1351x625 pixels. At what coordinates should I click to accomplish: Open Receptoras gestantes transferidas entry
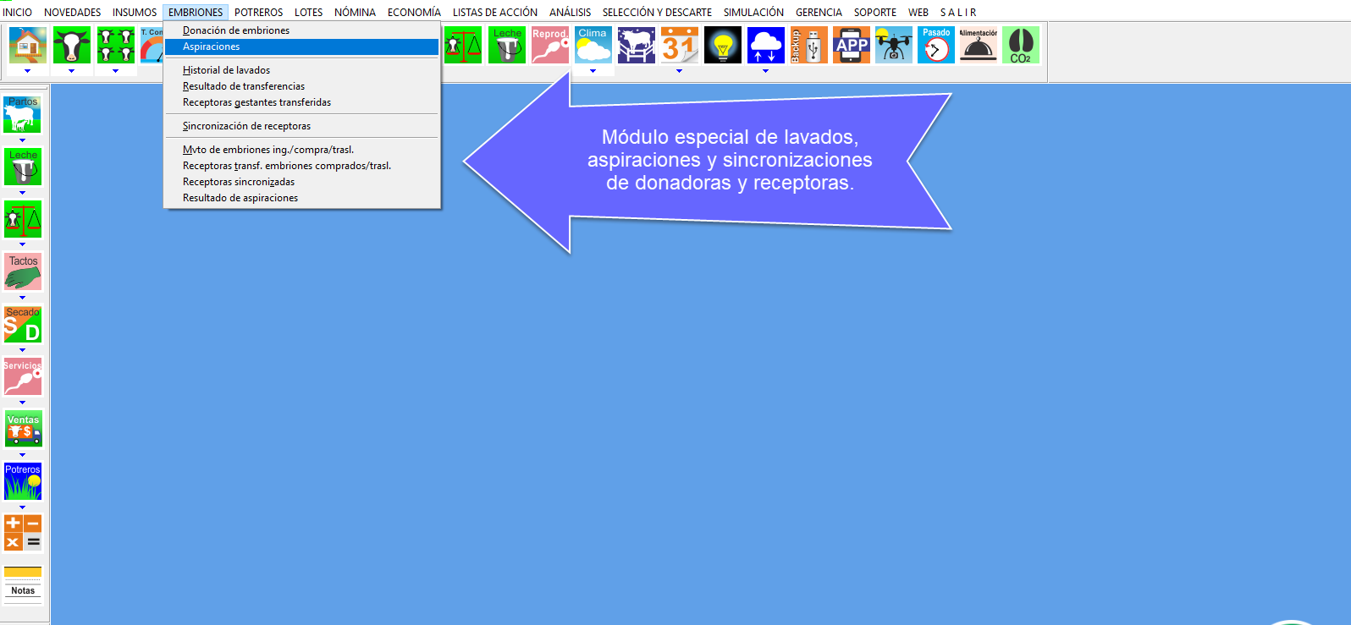coord(302,102)
